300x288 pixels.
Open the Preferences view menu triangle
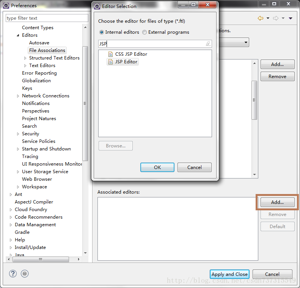[x=291, y=18]
